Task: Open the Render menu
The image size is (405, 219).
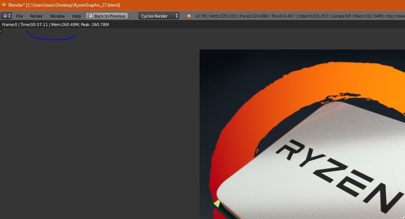Action: [x=36, y=16]
